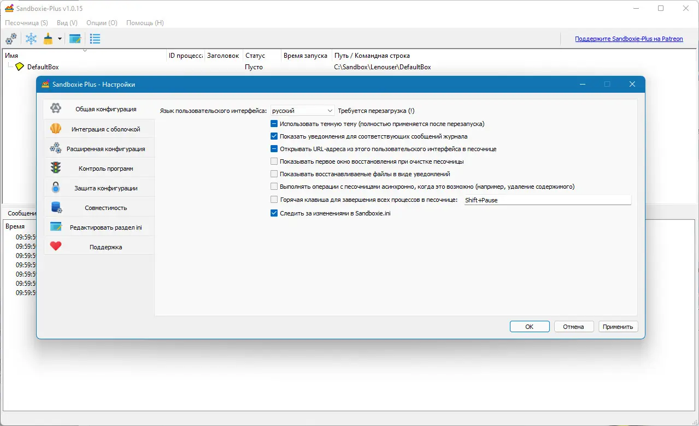
Task: Select the DefaultBox tree row
Action: pos(350,67)
